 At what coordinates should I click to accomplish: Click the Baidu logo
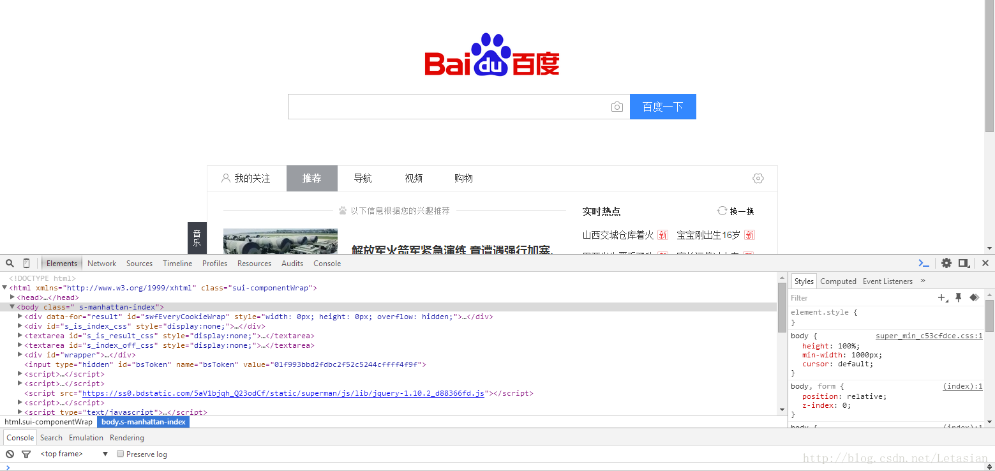coord(492,54)
